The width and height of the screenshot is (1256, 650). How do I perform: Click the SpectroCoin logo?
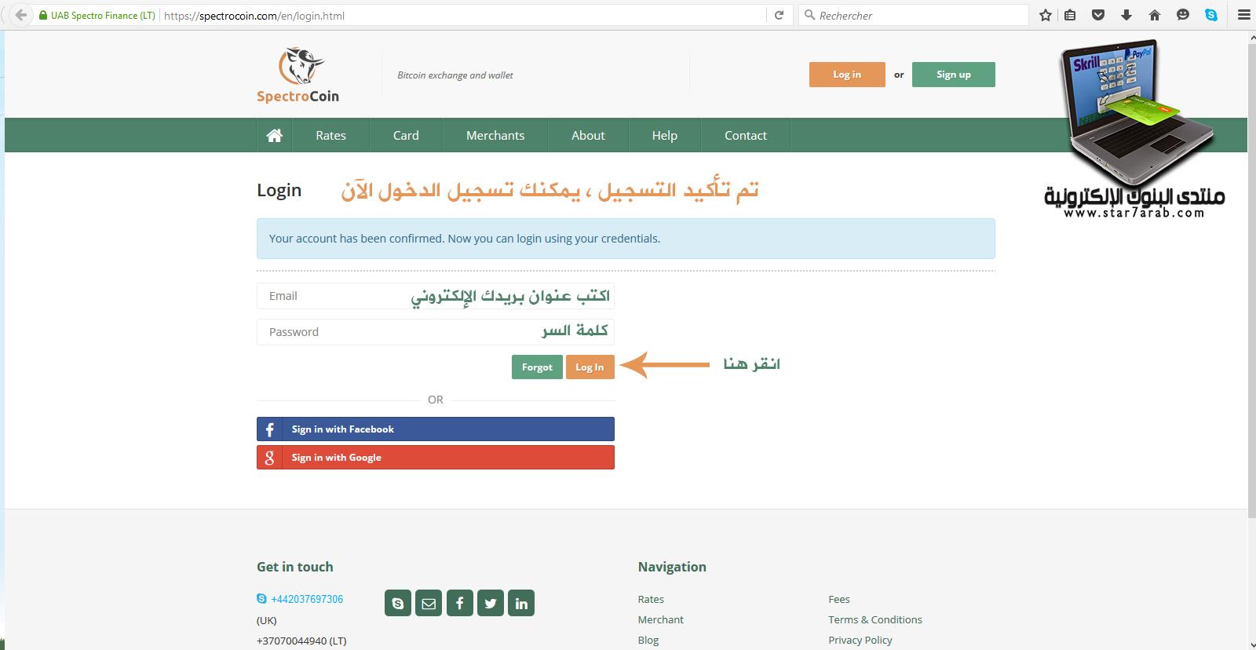[x=298, y=76]
